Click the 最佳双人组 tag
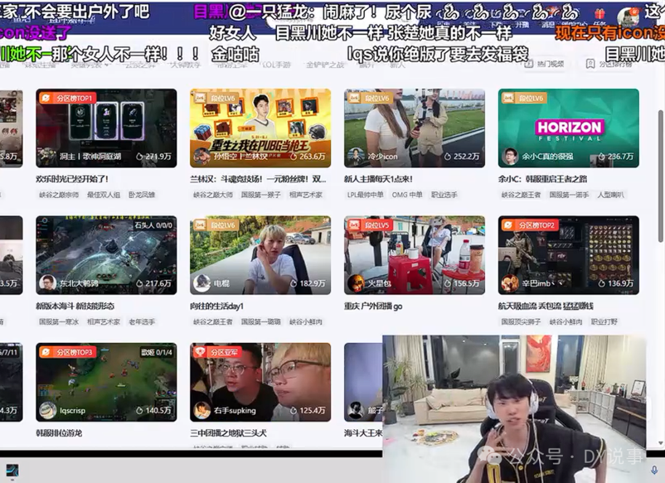Viewport: 665px width, 483px height. pos(103,195)
